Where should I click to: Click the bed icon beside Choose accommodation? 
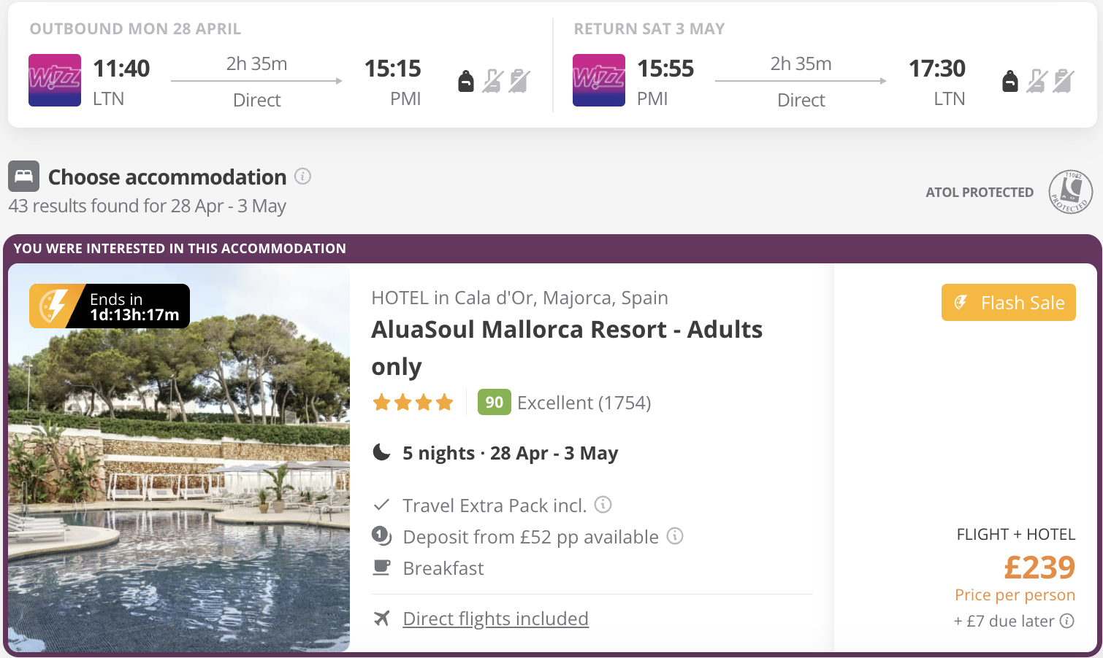[23, 177]
